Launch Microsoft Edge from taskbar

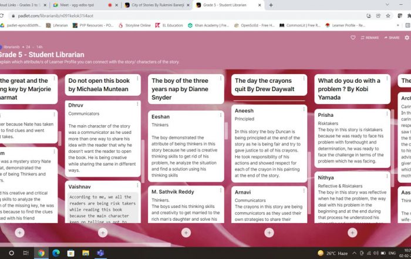pyautogui.click(x=56, y=253)
